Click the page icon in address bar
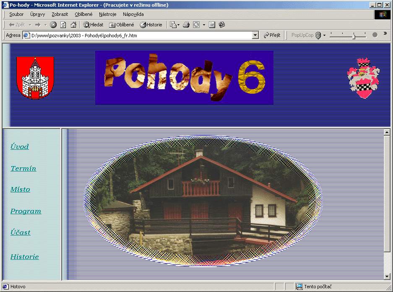 pyautogui.click(x=26, y=35)
